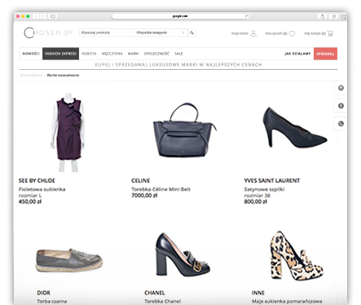The height and width of the screenshot is (305, 361).
Task: Go back with browser back arrow
Action: (x=36, y=16)
